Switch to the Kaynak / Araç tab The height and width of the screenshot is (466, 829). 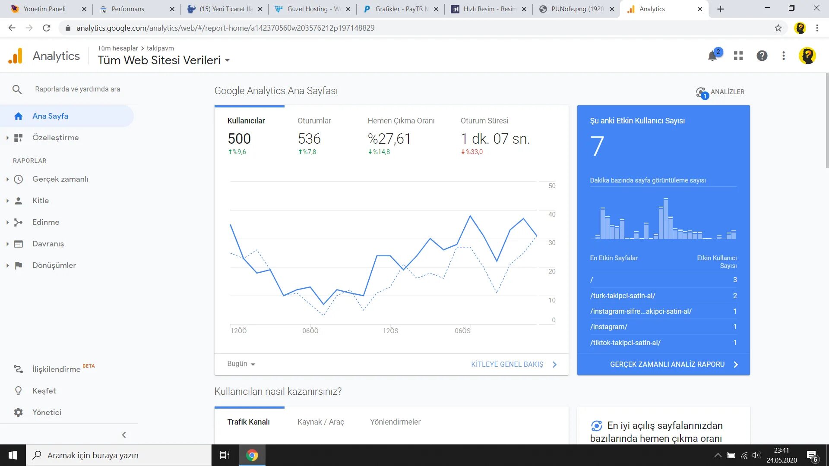(x=320, y=422)
